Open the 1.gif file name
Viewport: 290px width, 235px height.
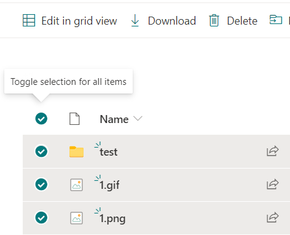coord(109,185)
